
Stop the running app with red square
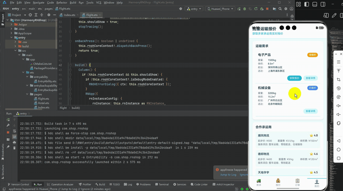[267, 9]
